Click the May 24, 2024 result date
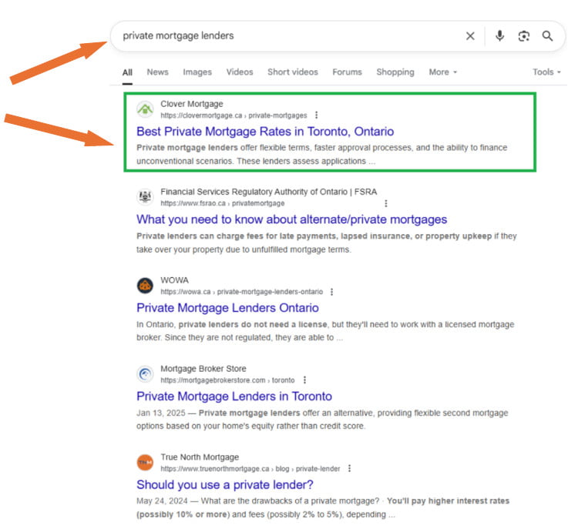The height and width of the screenshot is (532, 578). tap(162, 500)
